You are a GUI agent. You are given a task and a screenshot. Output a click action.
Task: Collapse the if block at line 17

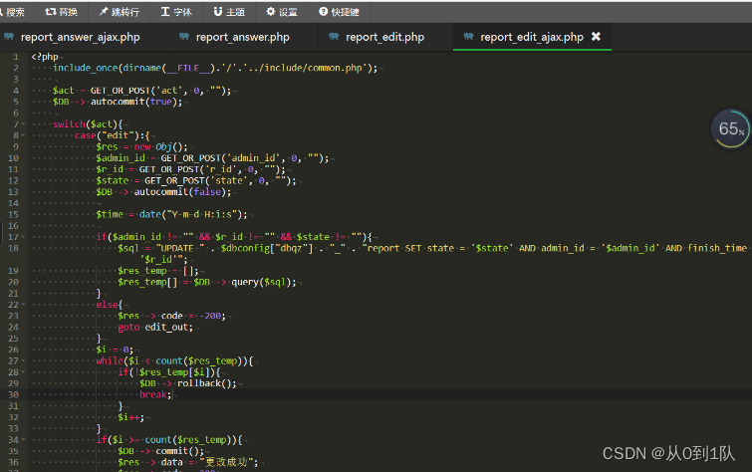(23, 237)
